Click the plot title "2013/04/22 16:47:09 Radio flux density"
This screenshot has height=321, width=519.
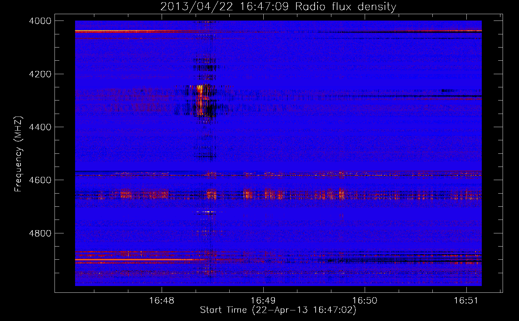click(x=278, y=6)
